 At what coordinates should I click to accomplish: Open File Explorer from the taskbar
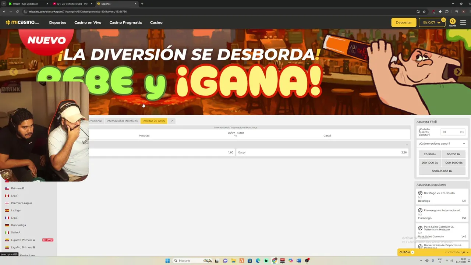pos(233,261)
